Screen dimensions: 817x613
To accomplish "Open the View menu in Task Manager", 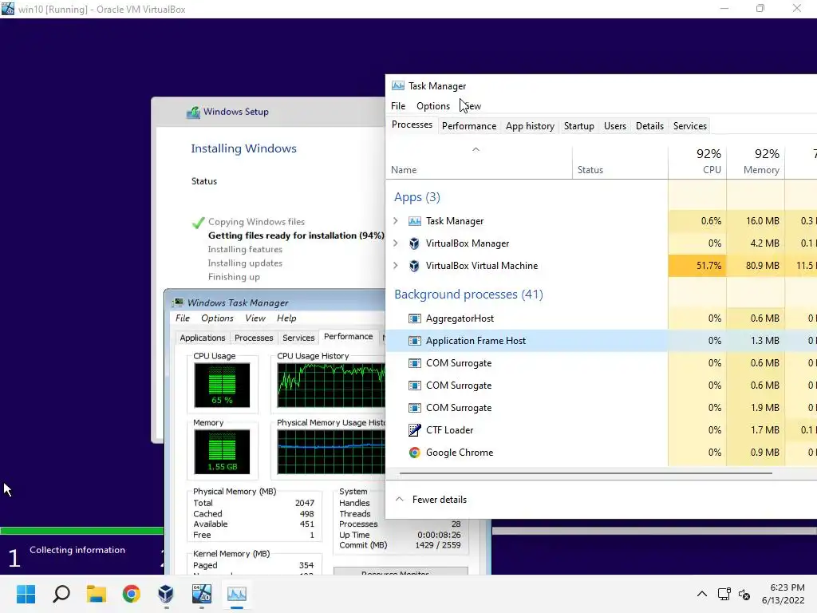I will [x=472, y=106].
